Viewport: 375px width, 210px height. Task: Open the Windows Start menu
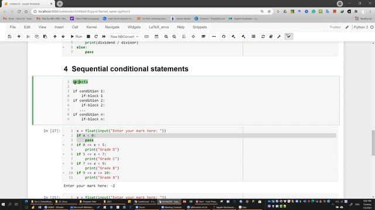pos(3,204)
